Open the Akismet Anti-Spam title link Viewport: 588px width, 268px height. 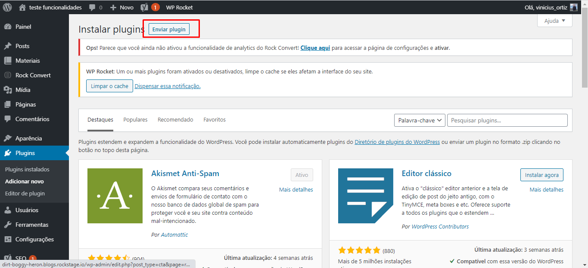point(185,174)
